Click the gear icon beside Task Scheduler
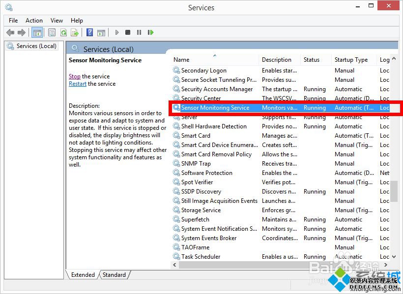 pyautogui.click(x=176, y=256)
